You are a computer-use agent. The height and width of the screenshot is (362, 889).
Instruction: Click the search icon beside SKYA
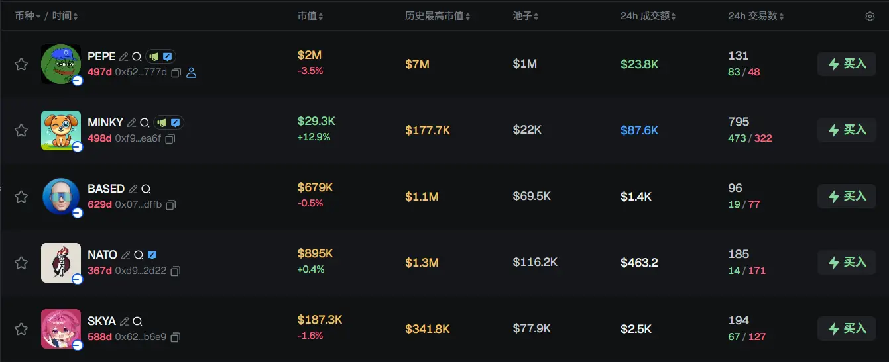click(138, 321)
